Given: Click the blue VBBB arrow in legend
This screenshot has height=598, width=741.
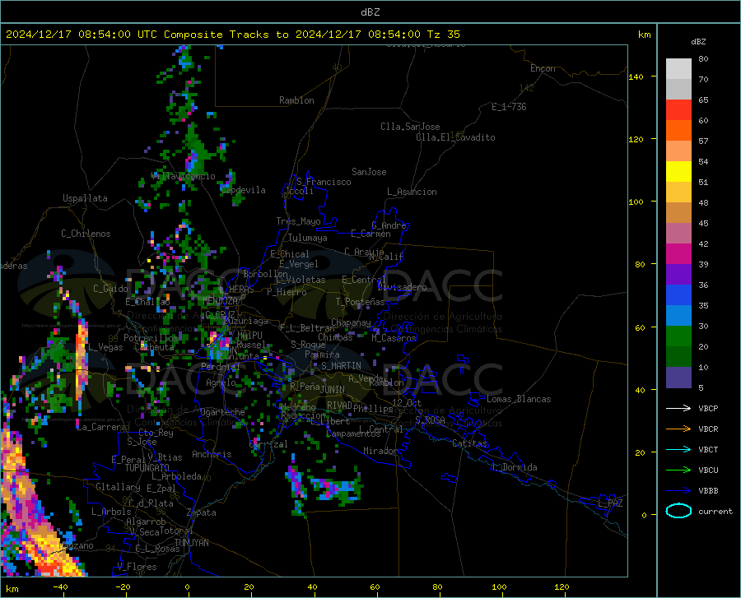Looking at the screenshot, I should click(678, 490).
